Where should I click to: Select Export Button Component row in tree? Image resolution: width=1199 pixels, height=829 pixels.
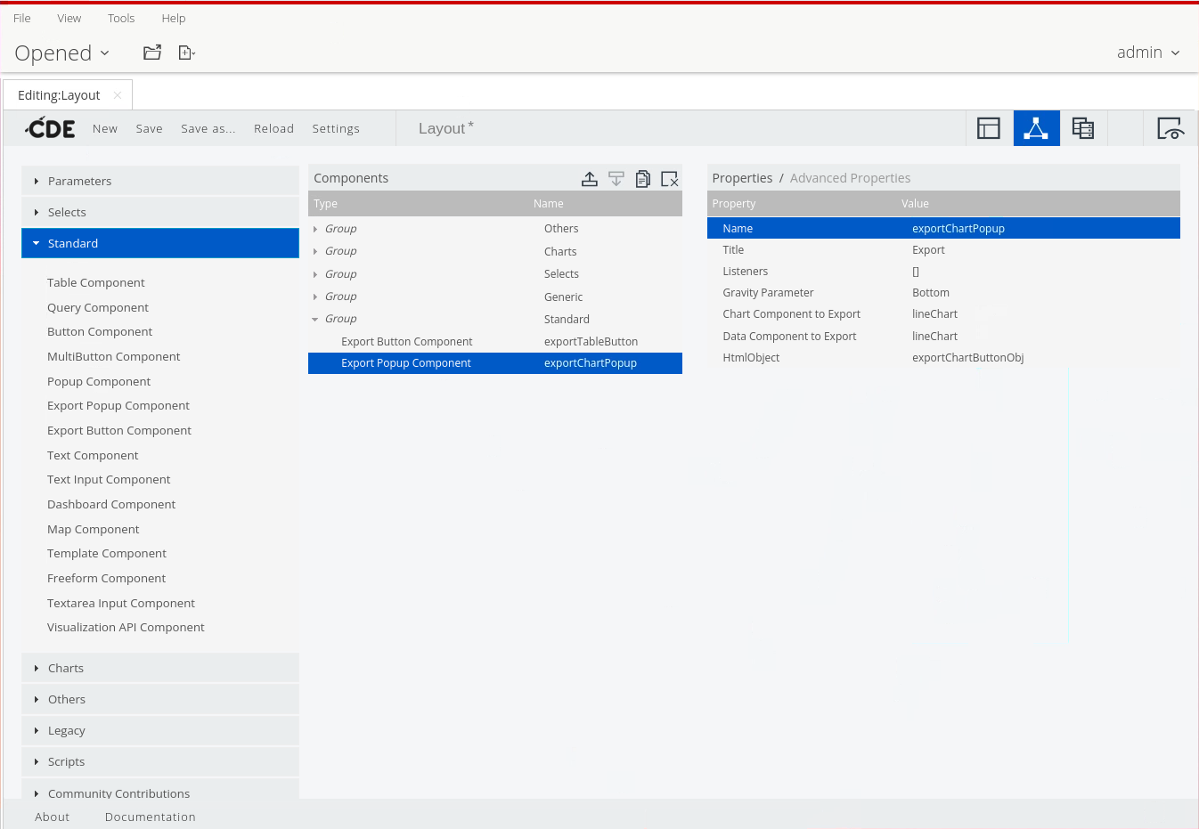tap(406, 341)
